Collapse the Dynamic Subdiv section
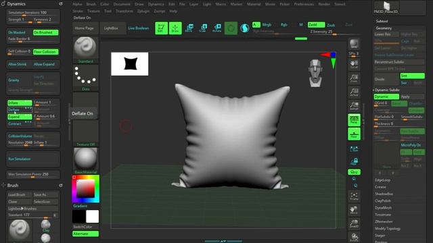Viewport: 433px width, 243px height. point(387,90)
